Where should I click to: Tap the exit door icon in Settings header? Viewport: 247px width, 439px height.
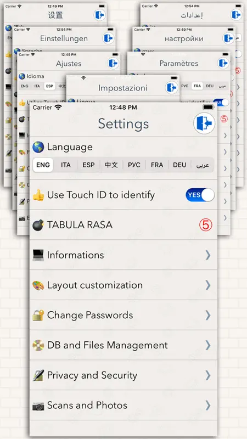pyautogui.click(x=204, y=123)
